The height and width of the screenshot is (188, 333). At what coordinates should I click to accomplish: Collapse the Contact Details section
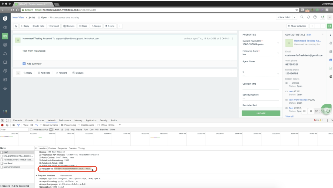pos(323,35)
